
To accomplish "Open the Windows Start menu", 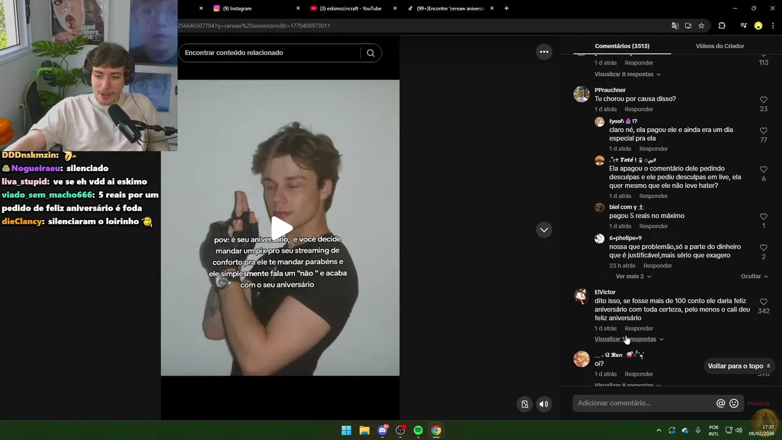I will coord(346,430).
